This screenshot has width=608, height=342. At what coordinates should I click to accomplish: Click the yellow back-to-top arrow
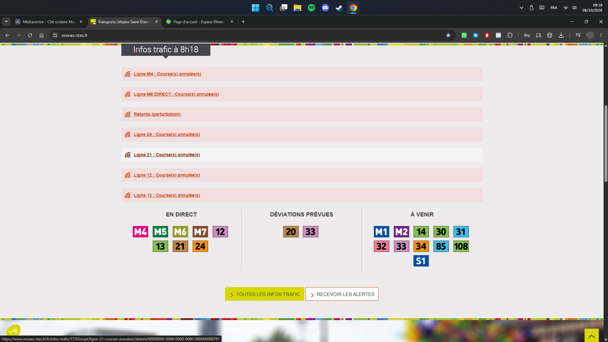[591, 335]
